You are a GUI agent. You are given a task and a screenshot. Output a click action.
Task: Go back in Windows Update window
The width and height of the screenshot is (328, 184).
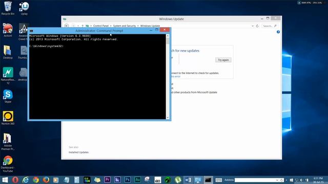[x=67, y=26]
